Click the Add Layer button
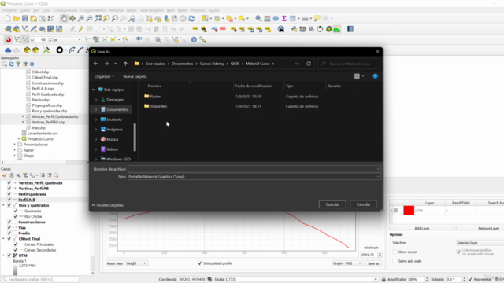The width and height of the screenshot is (504, 283). click(x=422, y=228)
